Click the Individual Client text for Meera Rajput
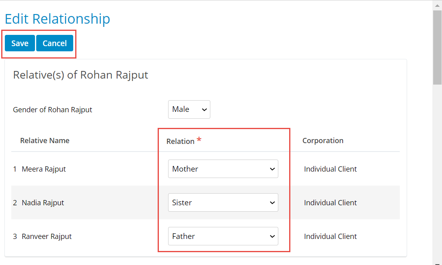 click(330, 169)
